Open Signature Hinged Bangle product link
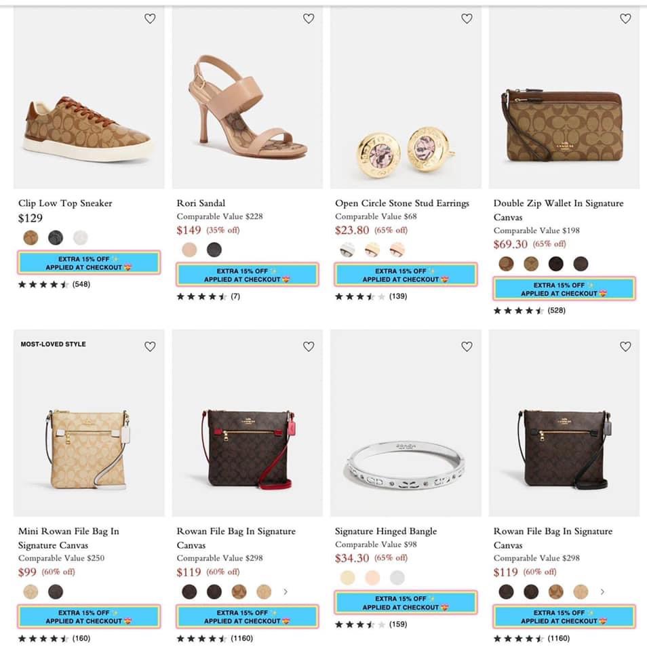Viewport: 647px width, 651px height. click(x=385, y=532)
